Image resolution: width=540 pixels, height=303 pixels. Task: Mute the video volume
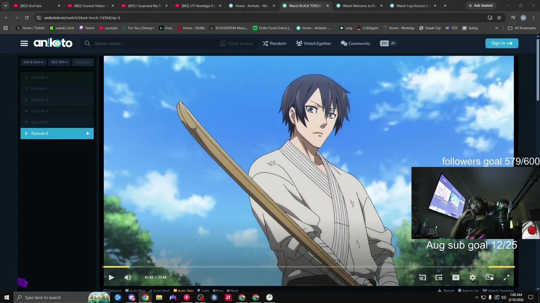(x=128, y=277)
